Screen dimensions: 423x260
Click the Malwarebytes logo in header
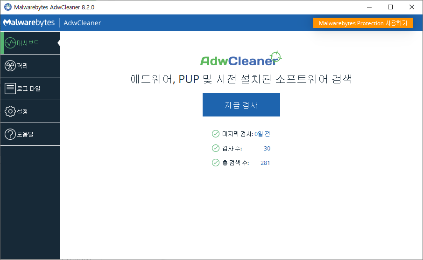pyautogui.click(x=29, y=23)
